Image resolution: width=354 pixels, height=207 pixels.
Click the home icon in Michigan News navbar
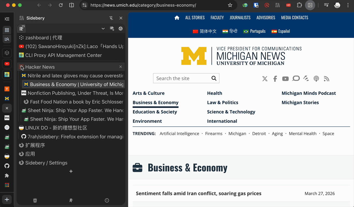(177, 18)
